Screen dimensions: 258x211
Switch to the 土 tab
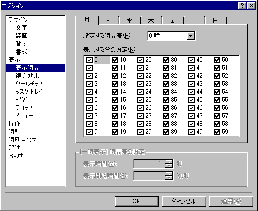click(194, 20)
